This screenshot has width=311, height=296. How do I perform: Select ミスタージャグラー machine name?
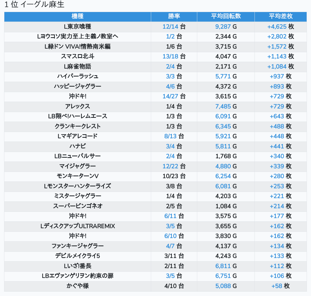77,196
